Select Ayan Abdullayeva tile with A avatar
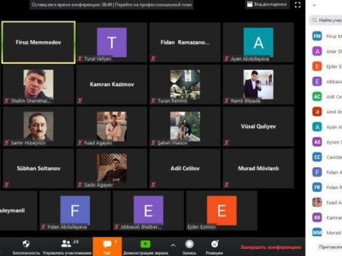 point(258,43)
